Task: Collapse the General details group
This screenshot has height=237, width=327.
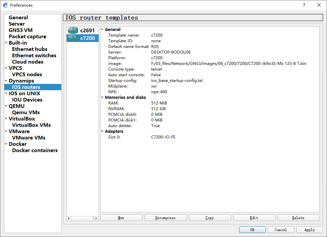Action: [103, 29]
